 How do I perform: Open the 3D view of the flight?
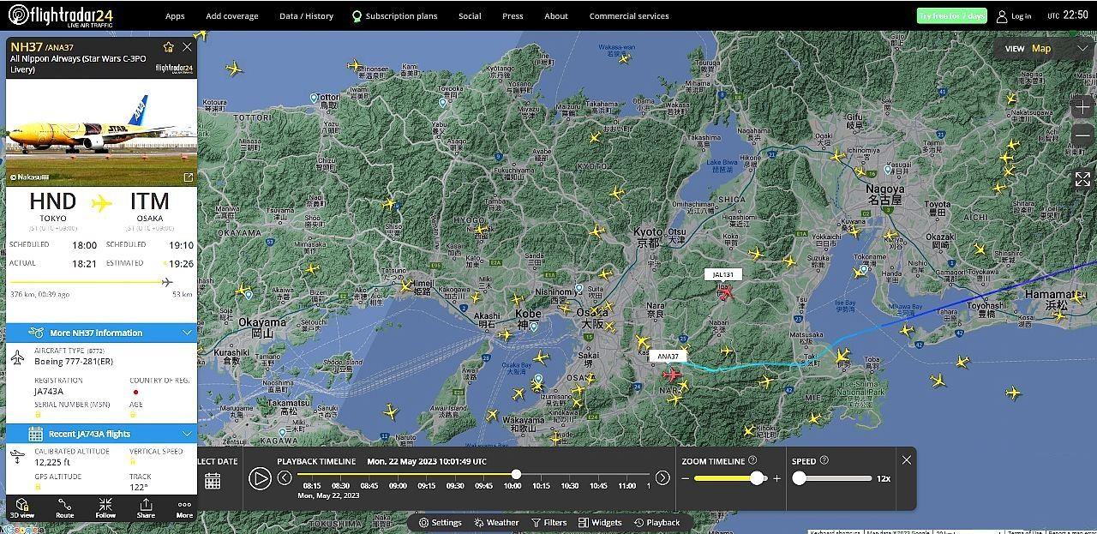pyautogui.click(x=22, y=508)
